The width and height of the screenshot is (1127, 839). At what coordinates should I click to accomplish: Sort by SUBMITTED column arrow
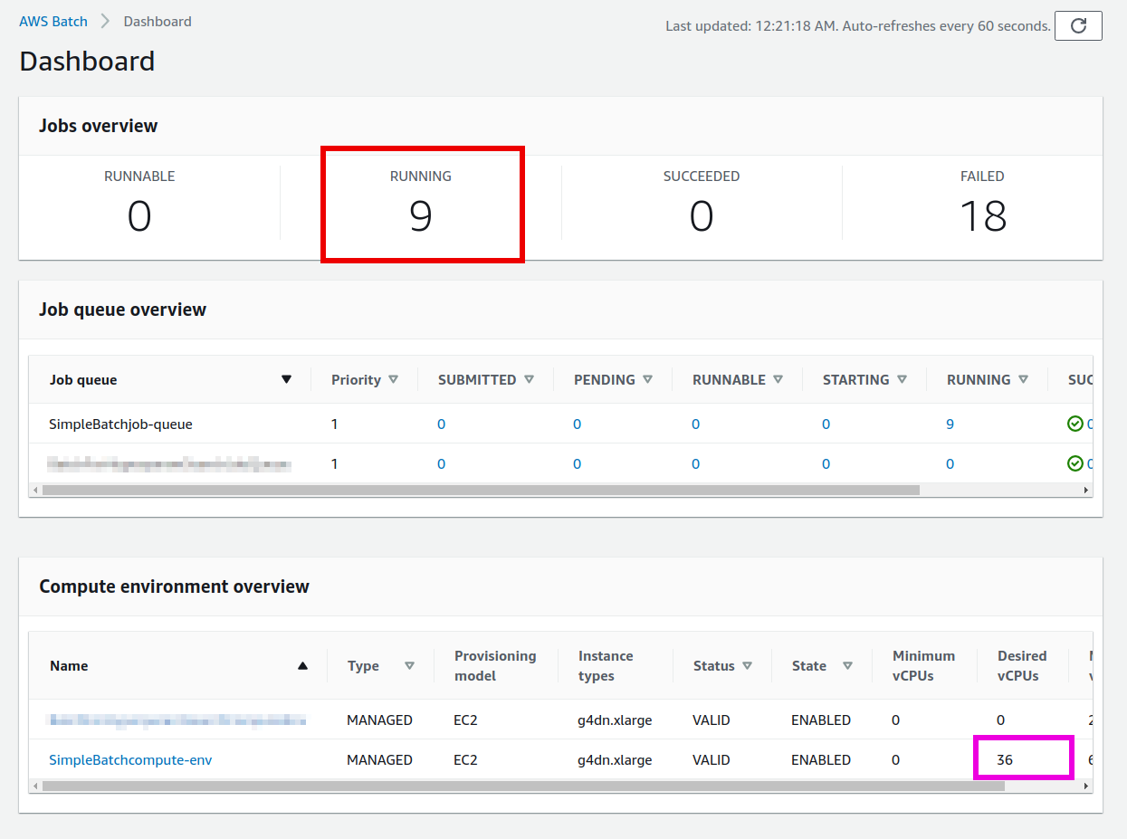[529, 380]
